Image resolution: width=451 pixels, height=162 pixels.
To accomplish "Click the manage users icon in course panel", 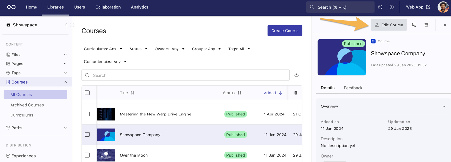I will 414,25.
